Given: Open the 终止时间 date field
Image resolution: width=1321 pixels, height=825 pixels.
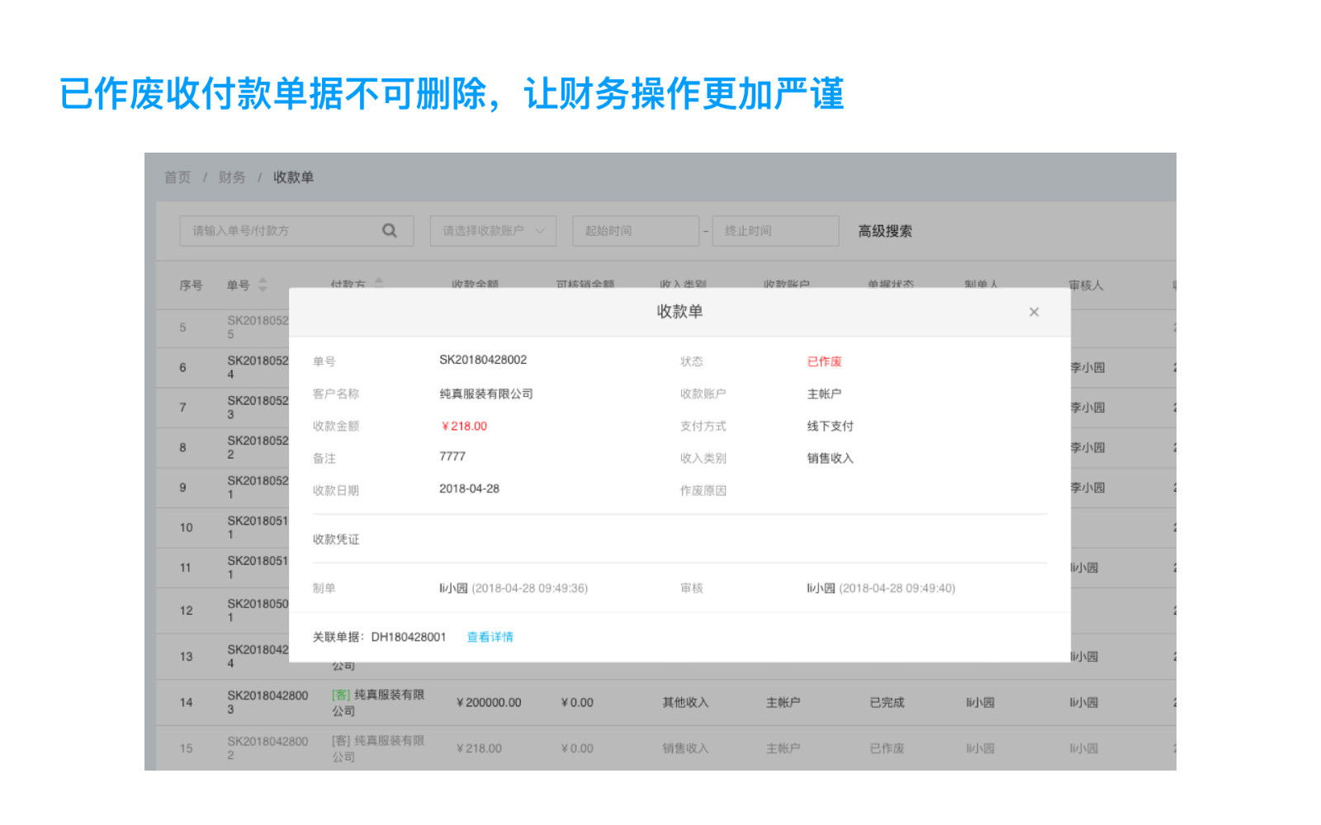Looking at the screenshot, I should [774, 231].
